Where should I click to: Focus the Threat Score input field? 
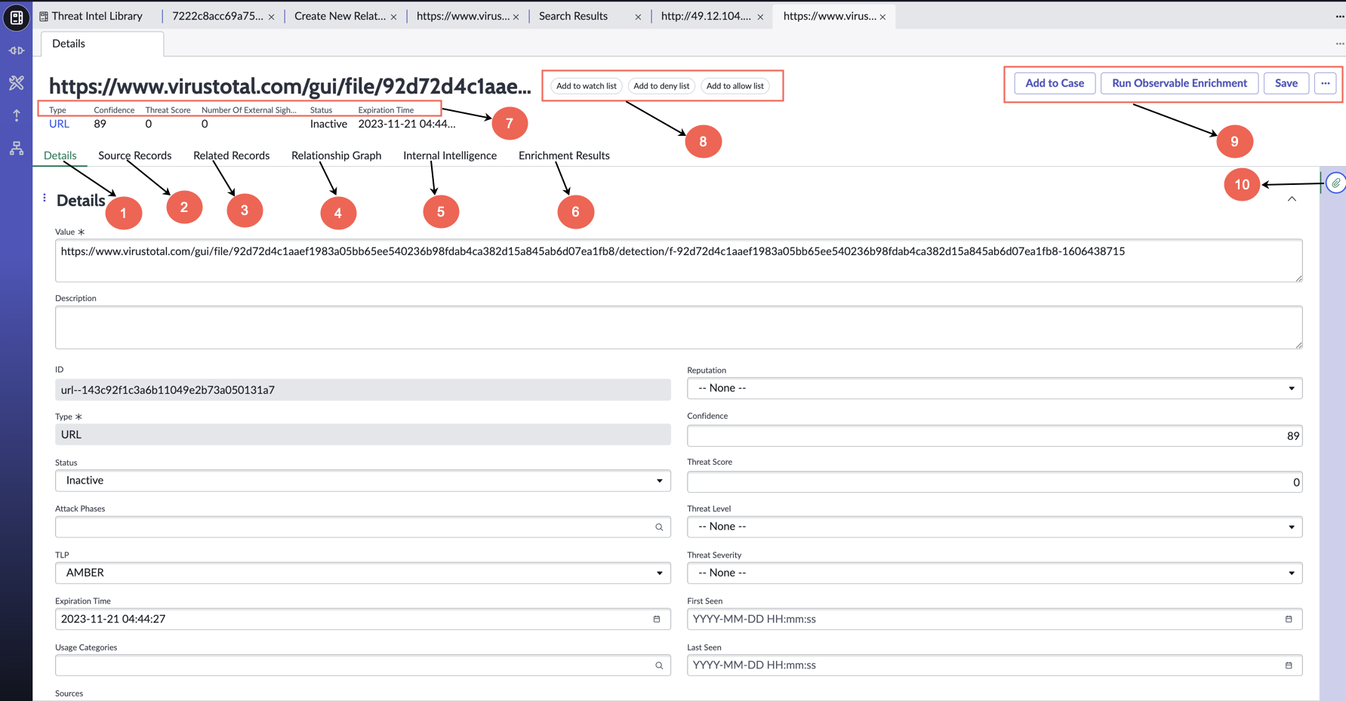point(994,482)
